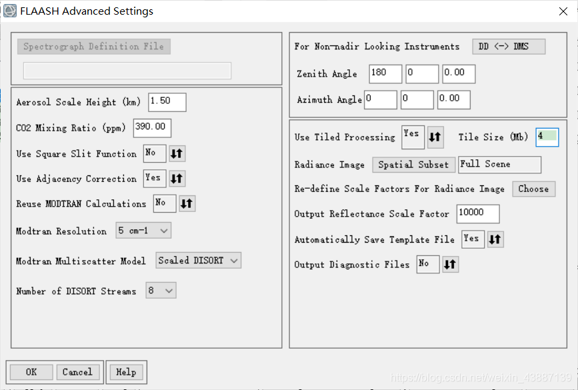Click the Use Adjacency Correction Yes value
The image size is (578, 390).
pyautogui.click(x=155, y=179)
